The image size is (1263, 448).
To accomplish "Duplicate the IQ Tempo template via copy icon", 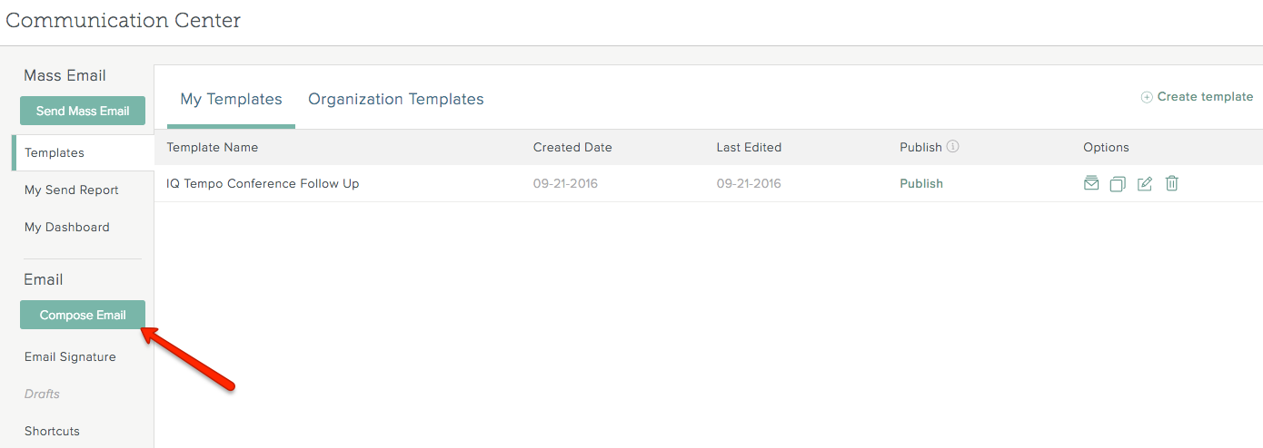I will pos(1118,183).
